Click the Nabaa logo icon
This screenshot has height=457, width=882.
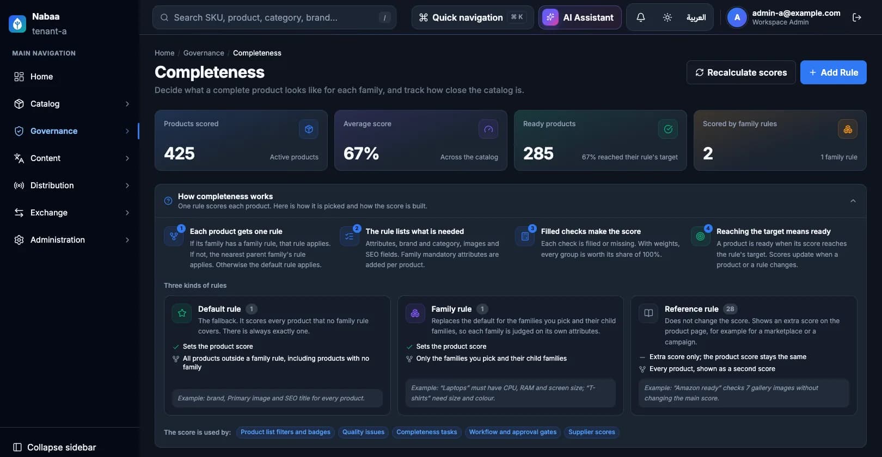click(17, 24)
